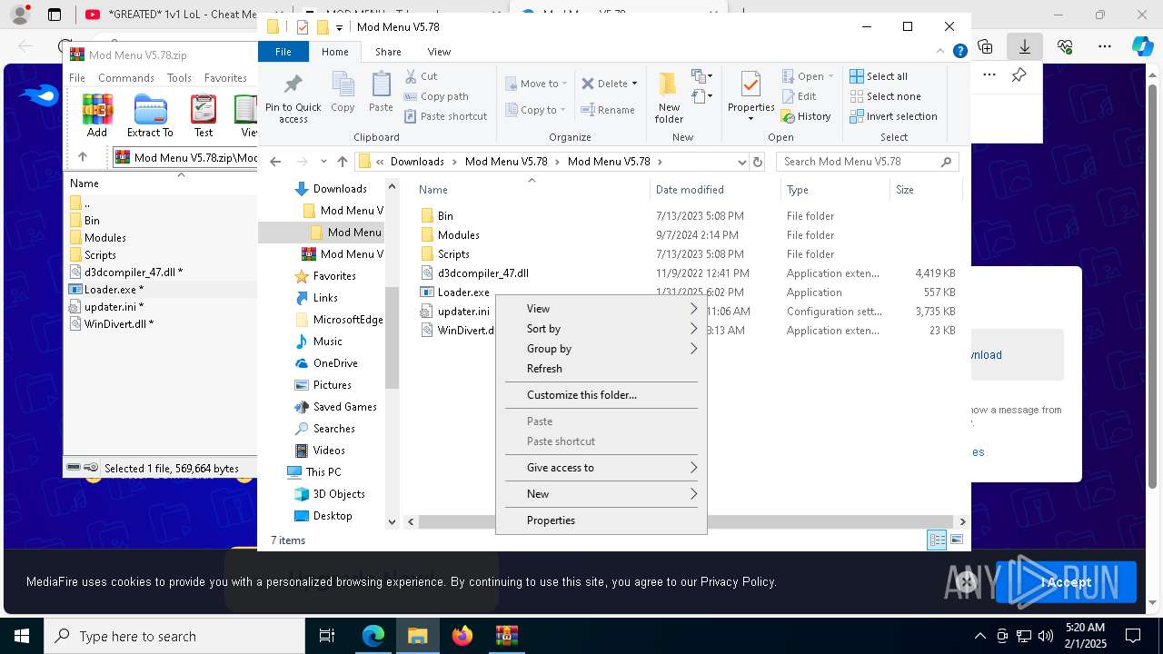Open recent locations dropdown arrow
This screenshot has width=1163, height=654.
[323, 162]
